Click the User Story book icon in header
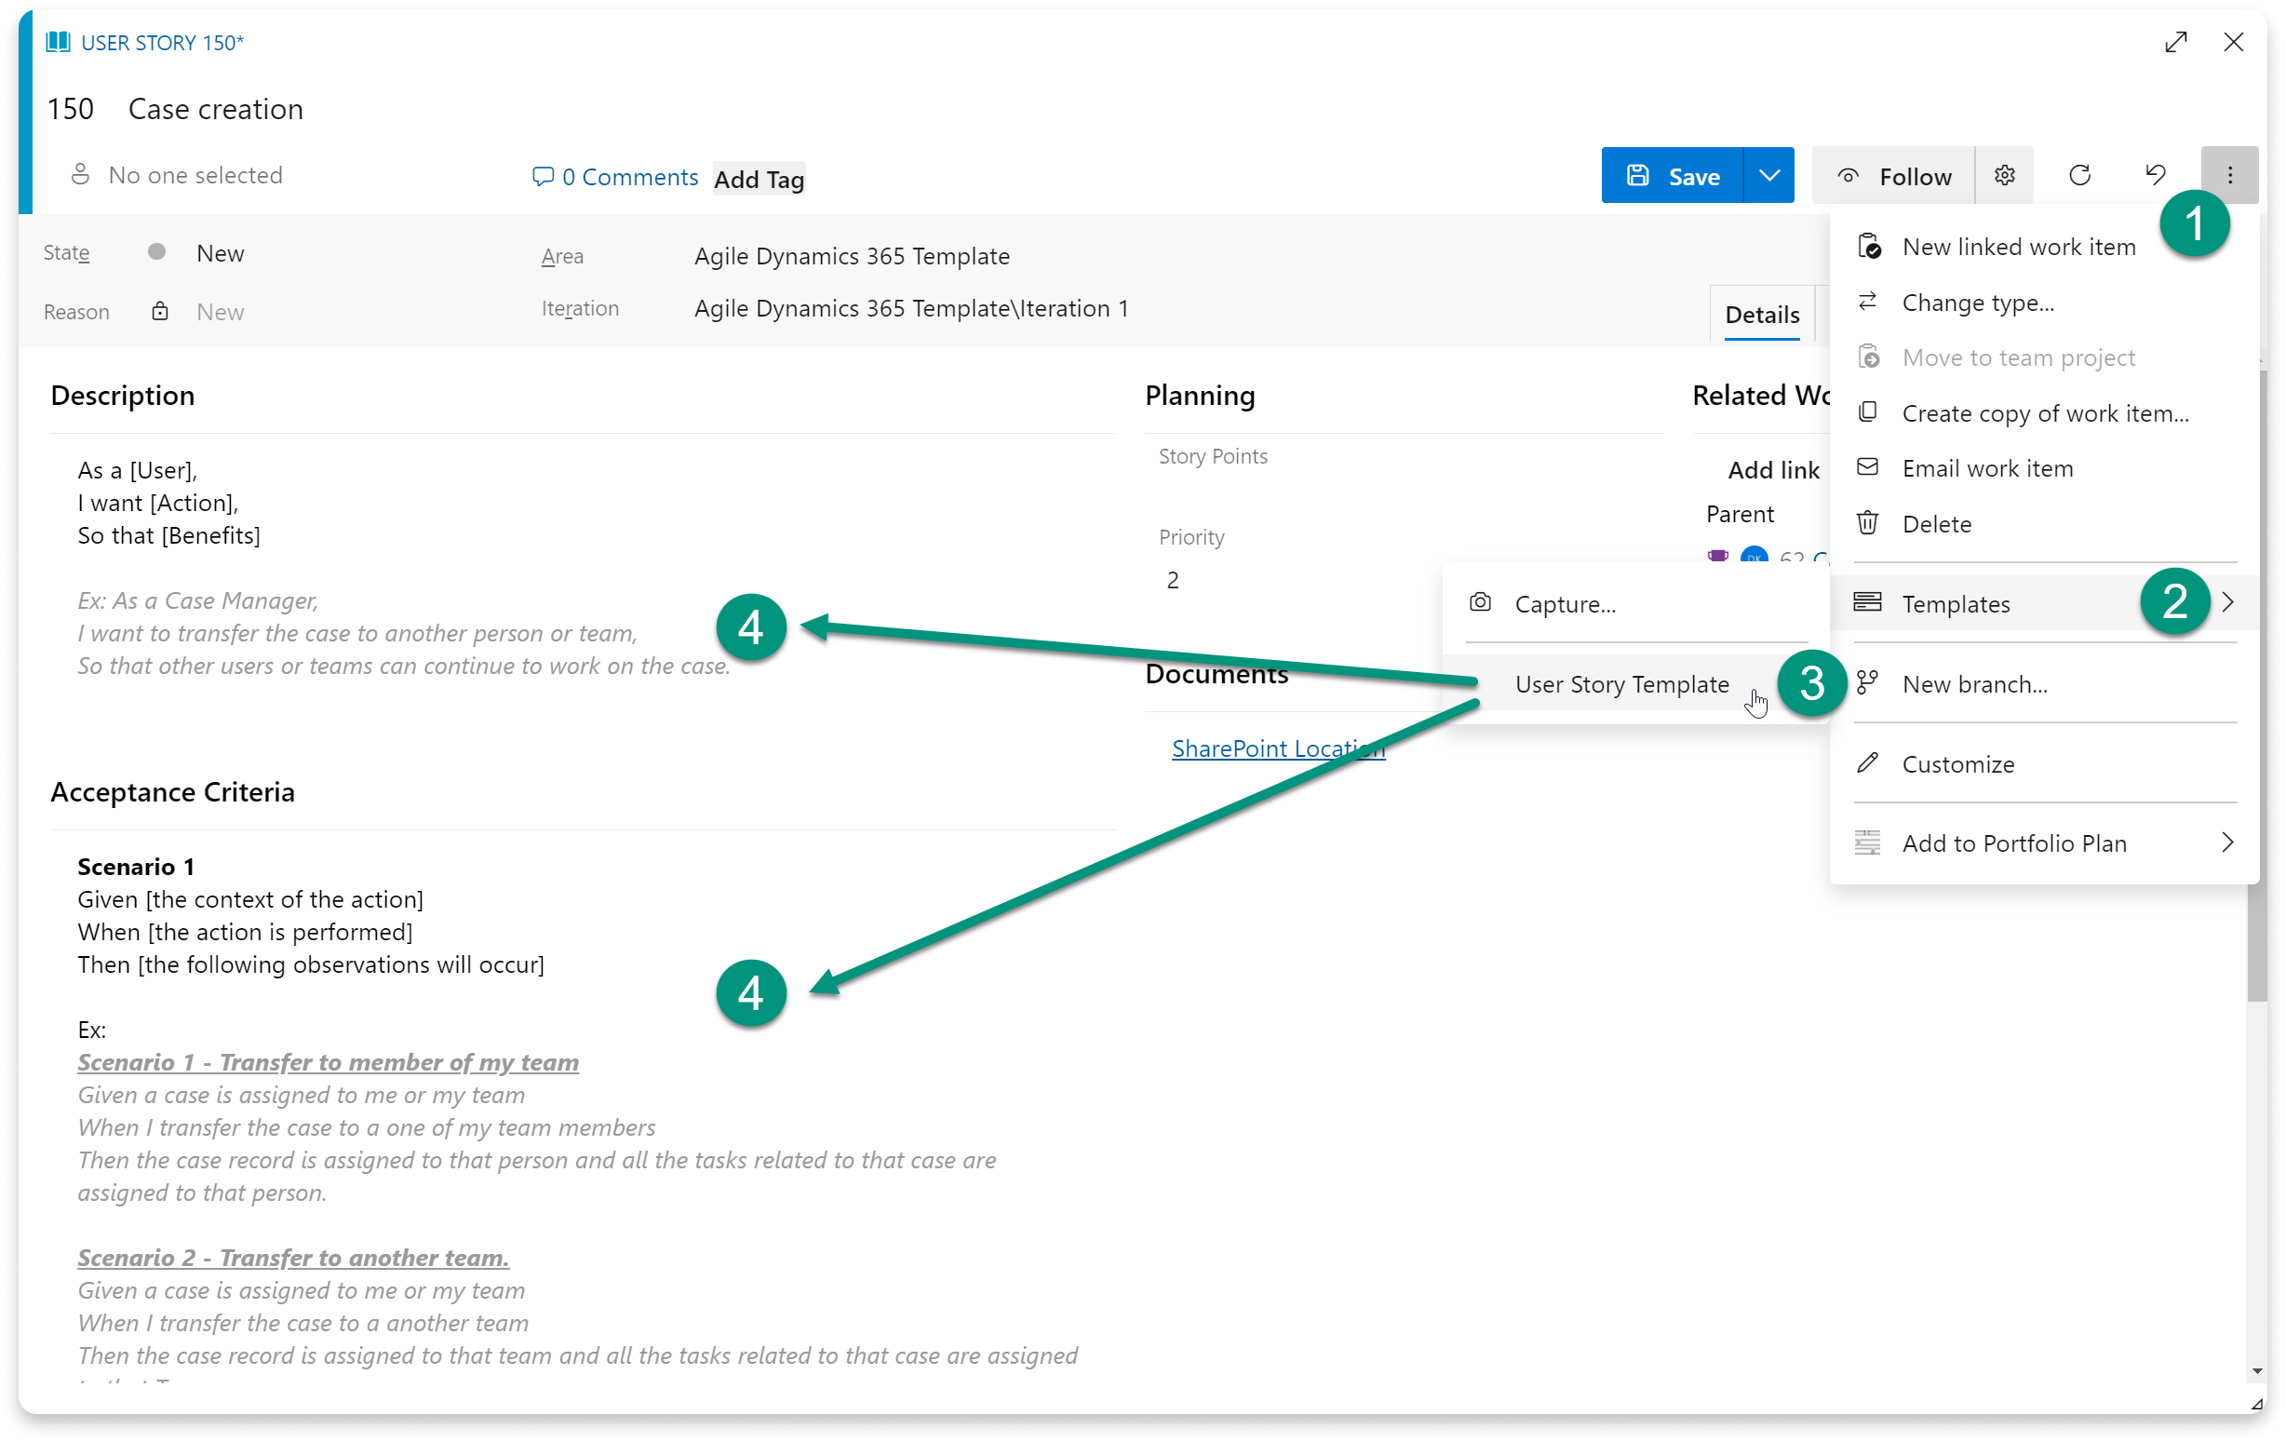 pos(58,42)
